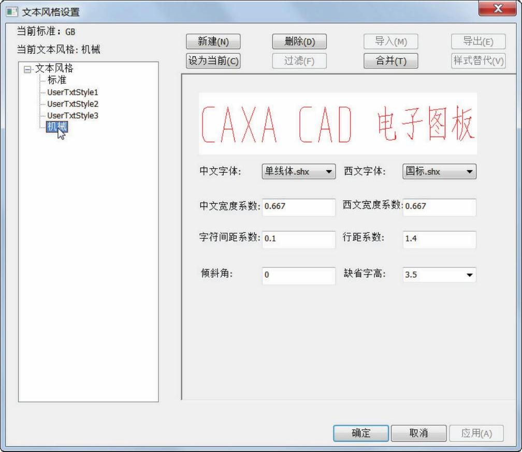This screenshot has height=452, width=522.
Task: Open the 西文字体 dropdown
Action: pos(440,172)
